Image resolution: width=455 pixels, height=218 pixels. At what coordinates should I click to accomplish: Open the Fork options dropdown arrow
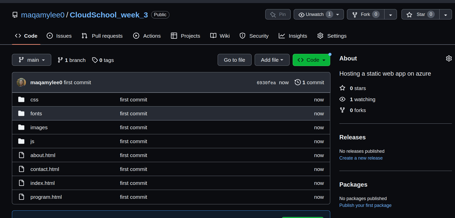coord(391,15)
